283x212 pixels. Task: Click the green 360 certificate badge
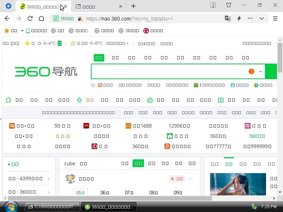(x=63, y=19)
